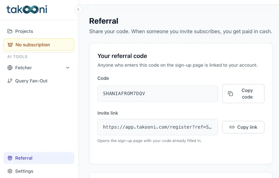This screenshot has width=279, height=178.
Task: Click the SHANIAFROM7DQV code field
Action: pyautogui.click(x=158, y=94)
